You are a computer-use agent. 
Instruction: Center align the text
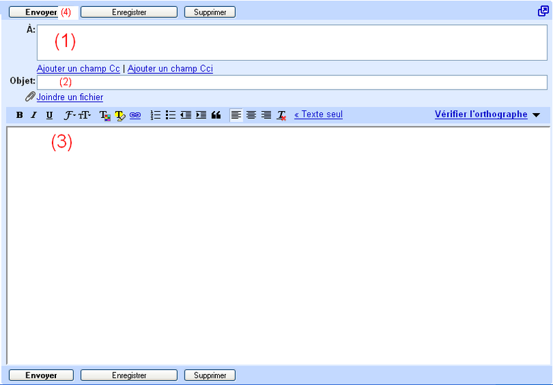click(251, 115)
